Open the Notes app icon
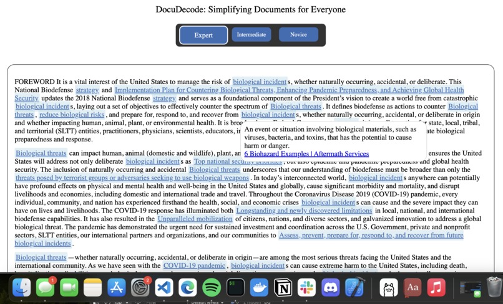 (x=93, y=287)
